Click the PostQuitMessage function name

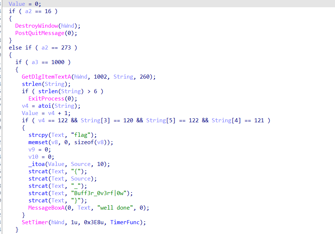coord(40,33)
